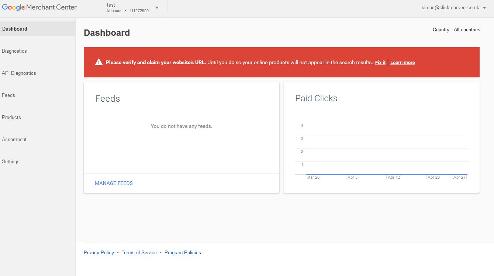Click the Apr 5 label on chart axis

352,178
